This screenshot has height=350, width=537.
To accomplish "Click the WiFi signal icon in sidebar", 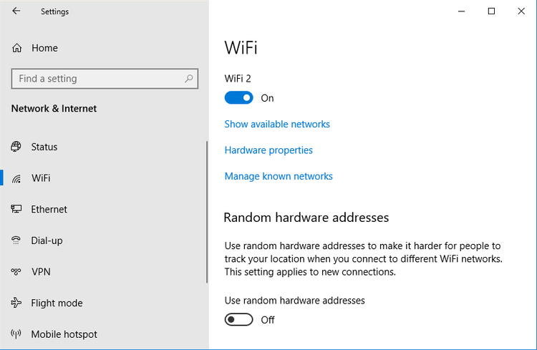I will (16, 178).
